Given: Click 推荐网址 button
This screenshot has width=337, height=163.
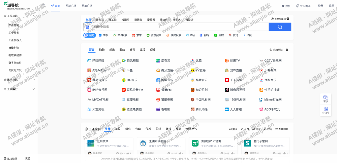Looking at the screenshot, I should point(282,129).
